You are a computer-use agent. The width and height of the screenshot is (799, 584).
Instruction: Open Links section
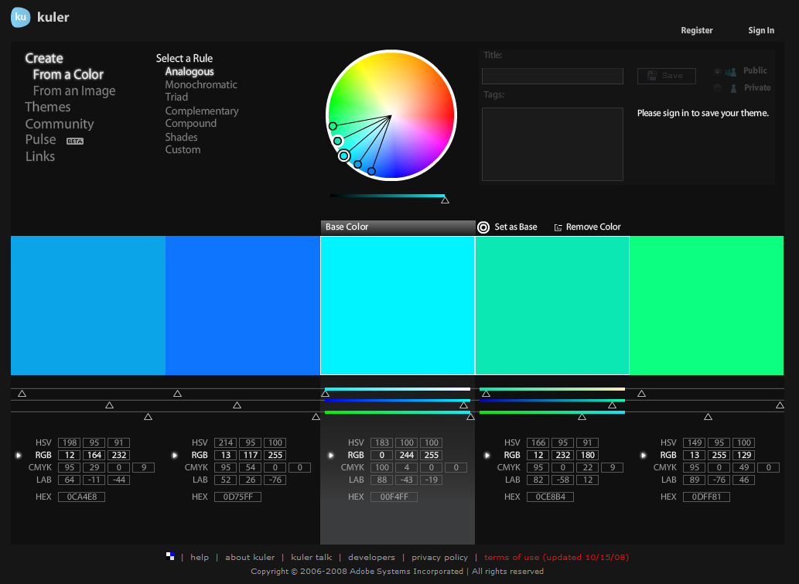coord(40,156)
